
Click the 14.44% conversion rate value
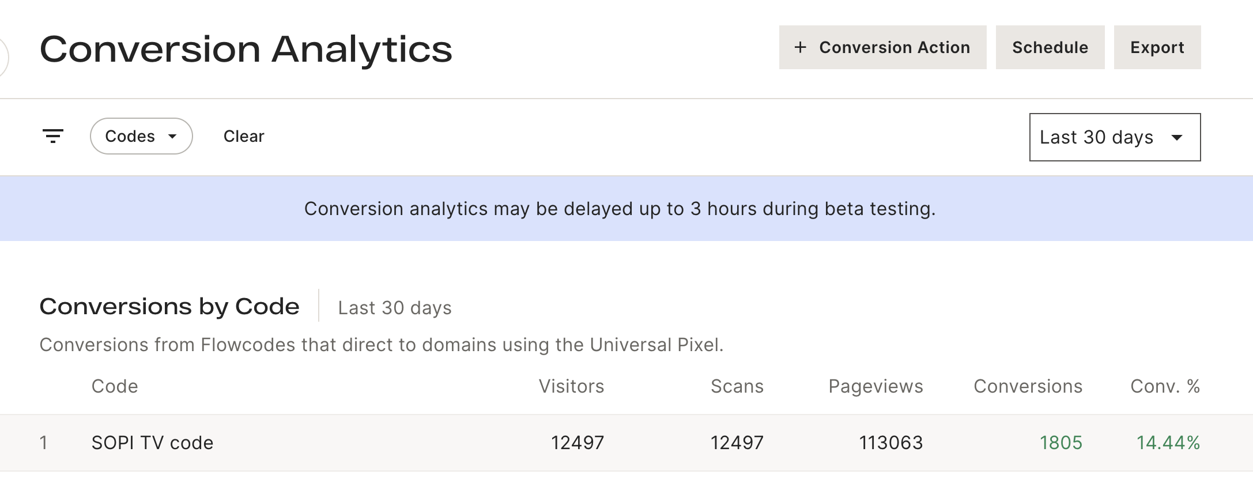pyautogui.click(x=1168, y=443)
